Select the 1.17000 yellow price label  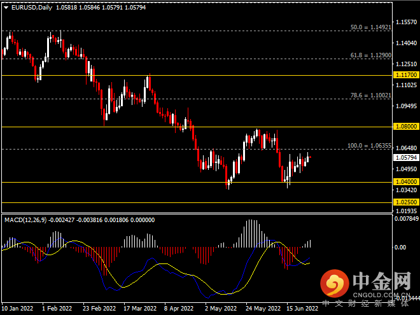pos(406,75)
